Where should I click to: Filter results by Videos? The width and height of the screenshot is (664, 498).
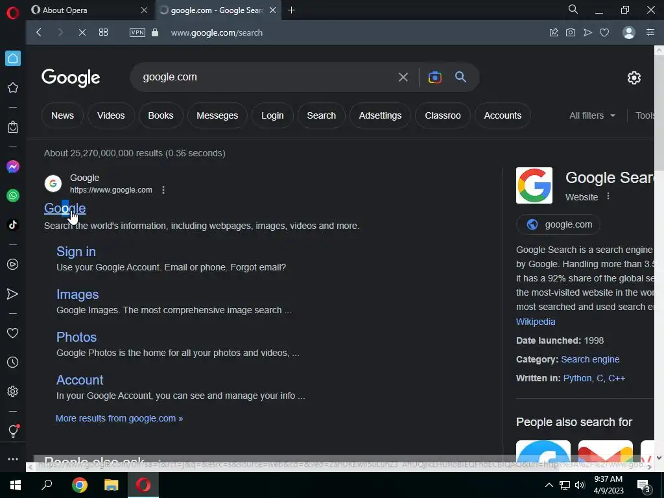tap(111, 115)
